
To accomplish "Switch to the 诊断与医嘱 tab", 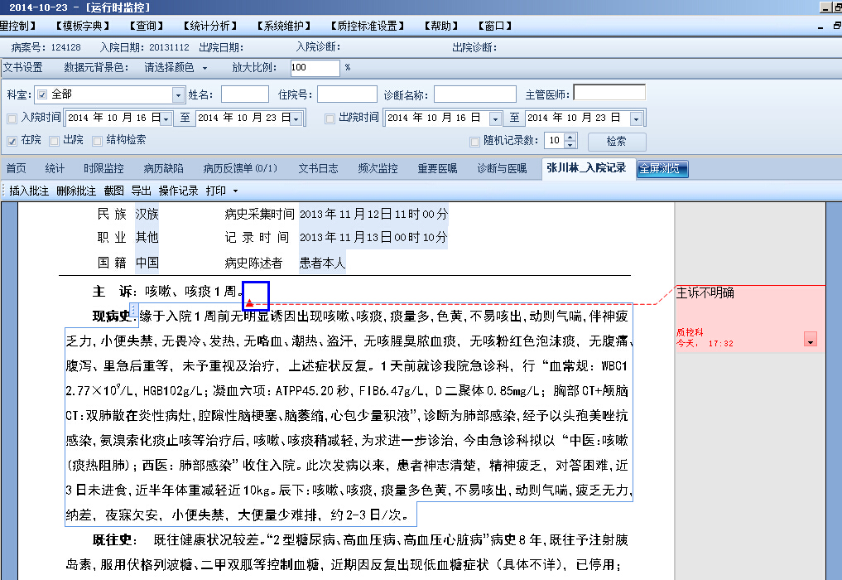I will pyautogui.click(x=502, y=168).
